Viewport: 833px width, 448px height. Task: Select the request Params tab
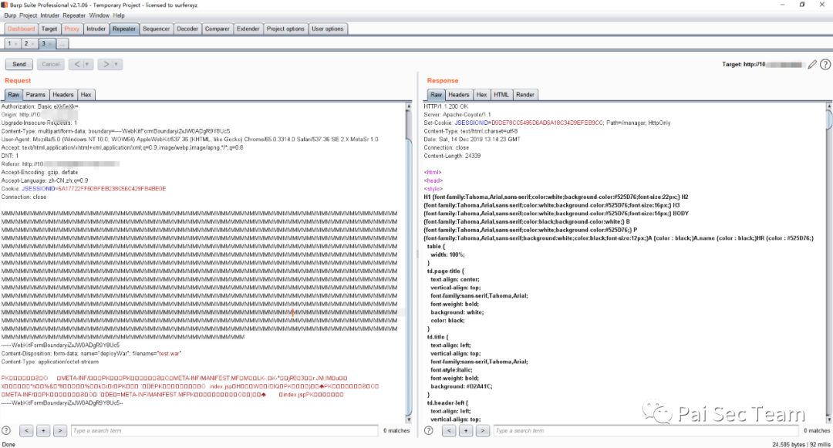(35, 95)
